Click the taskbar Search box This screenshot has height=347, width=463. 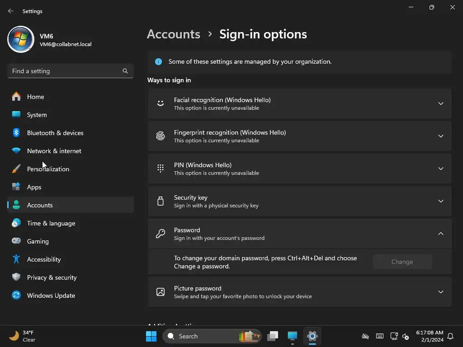click(x=212, y=336)
